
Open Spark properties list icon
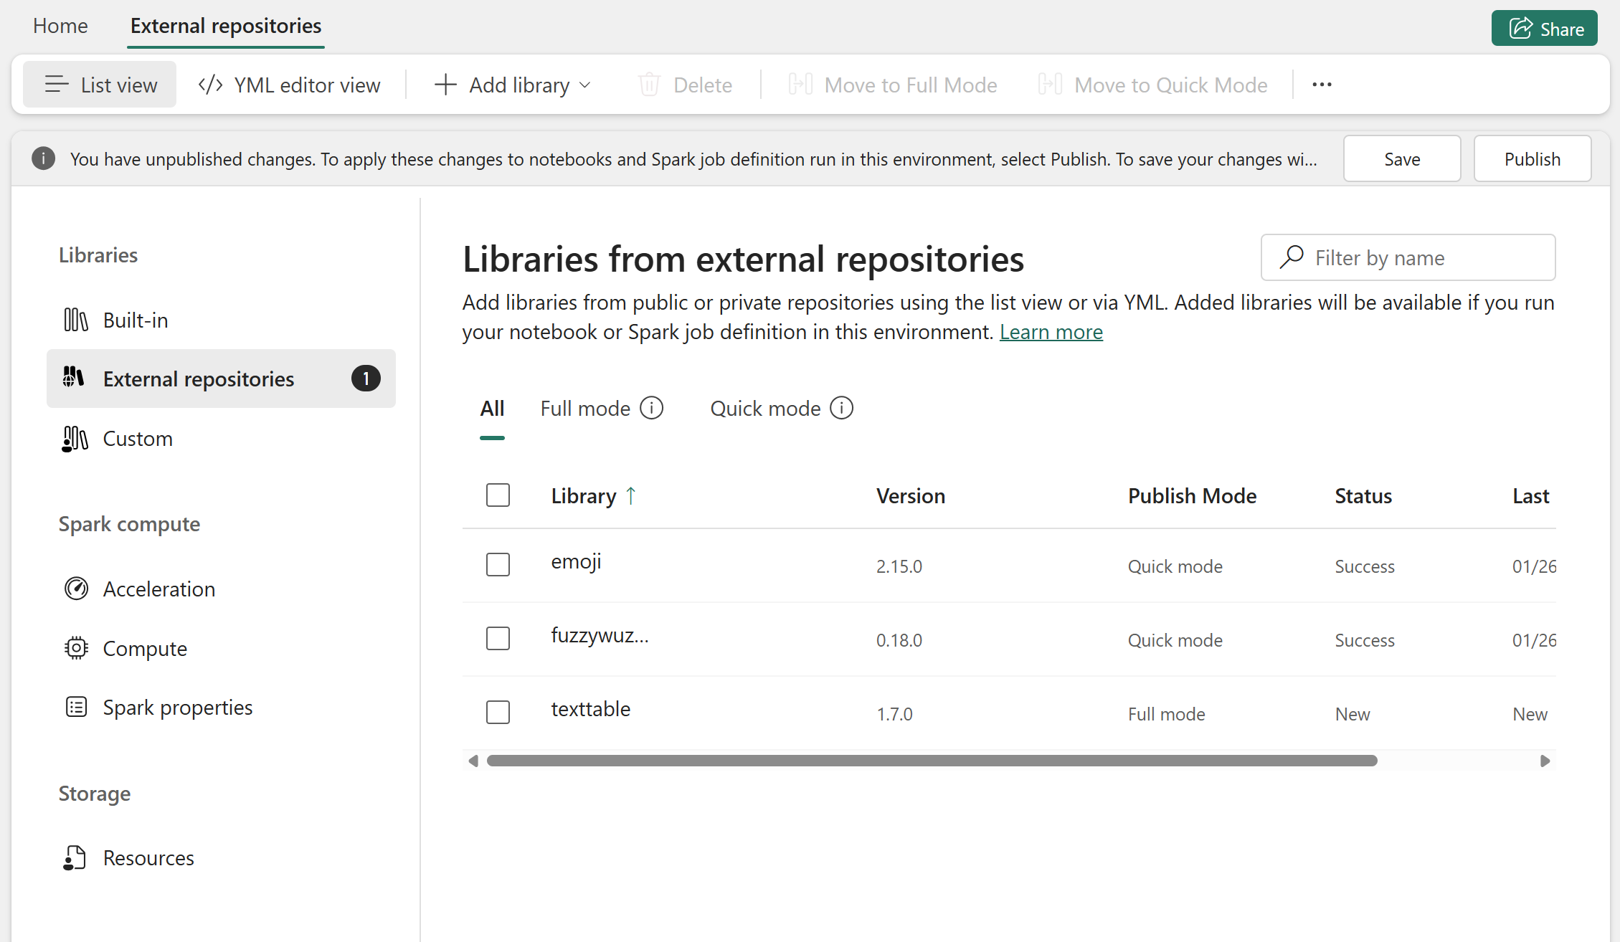click(76, 707)
